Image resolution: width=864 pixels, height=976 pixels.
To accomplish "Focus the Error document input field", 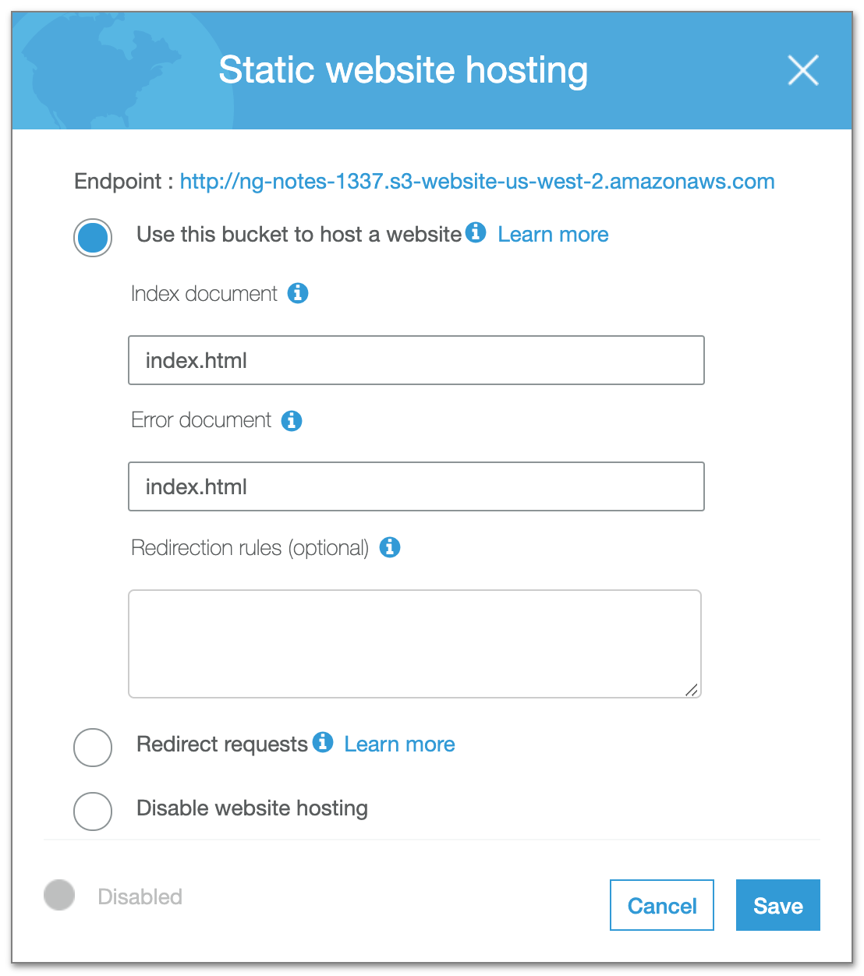I will (416, 486).
